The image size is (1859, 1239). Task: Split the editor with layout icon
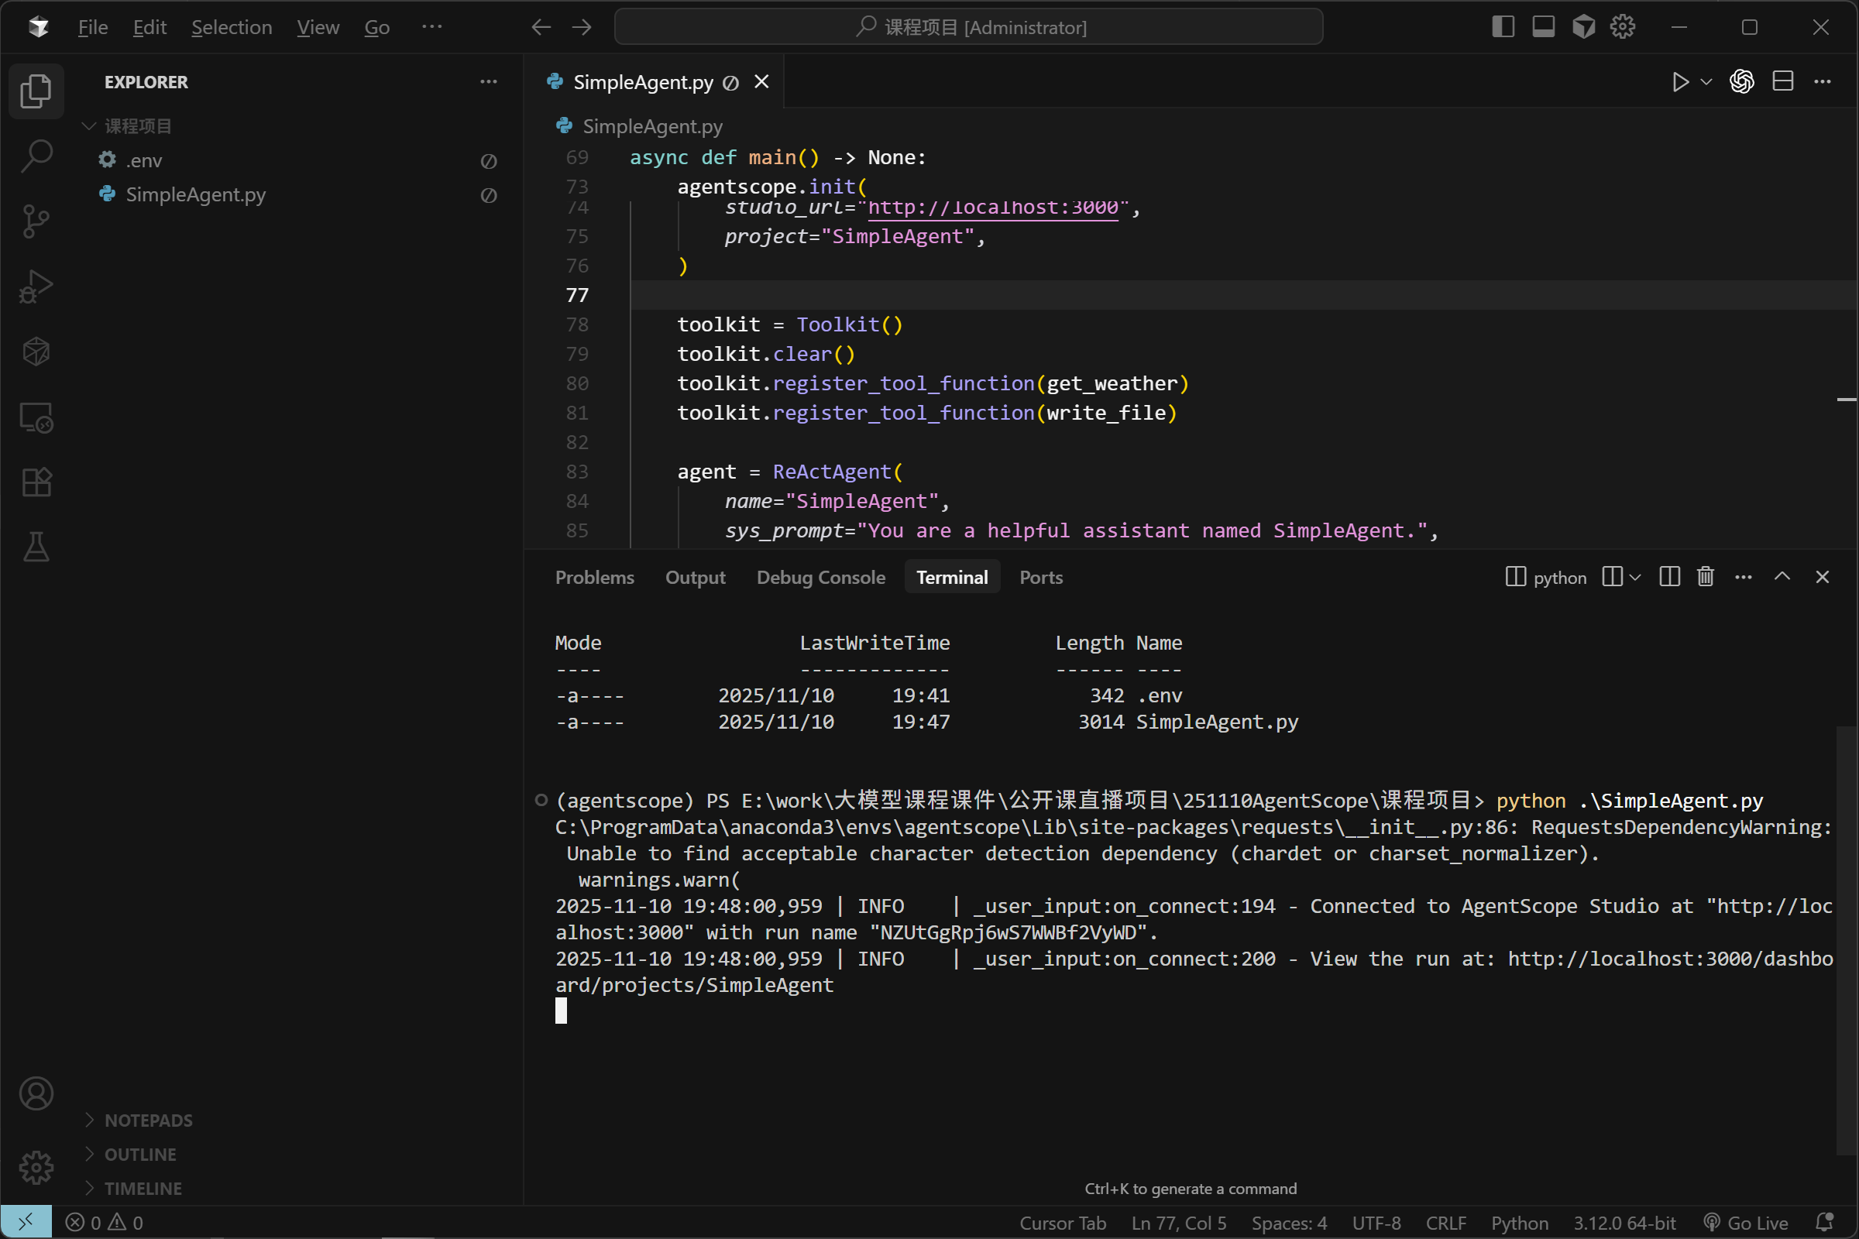click(1783, 81)
